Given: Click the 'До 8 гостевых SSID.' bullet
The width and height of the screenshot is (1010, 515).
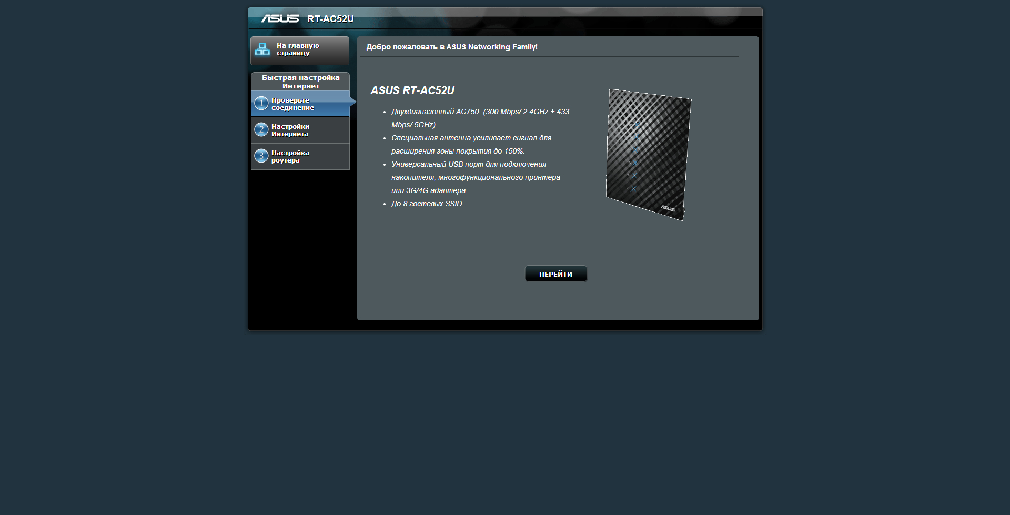Looking at the screenshot, I should [428, 204].
